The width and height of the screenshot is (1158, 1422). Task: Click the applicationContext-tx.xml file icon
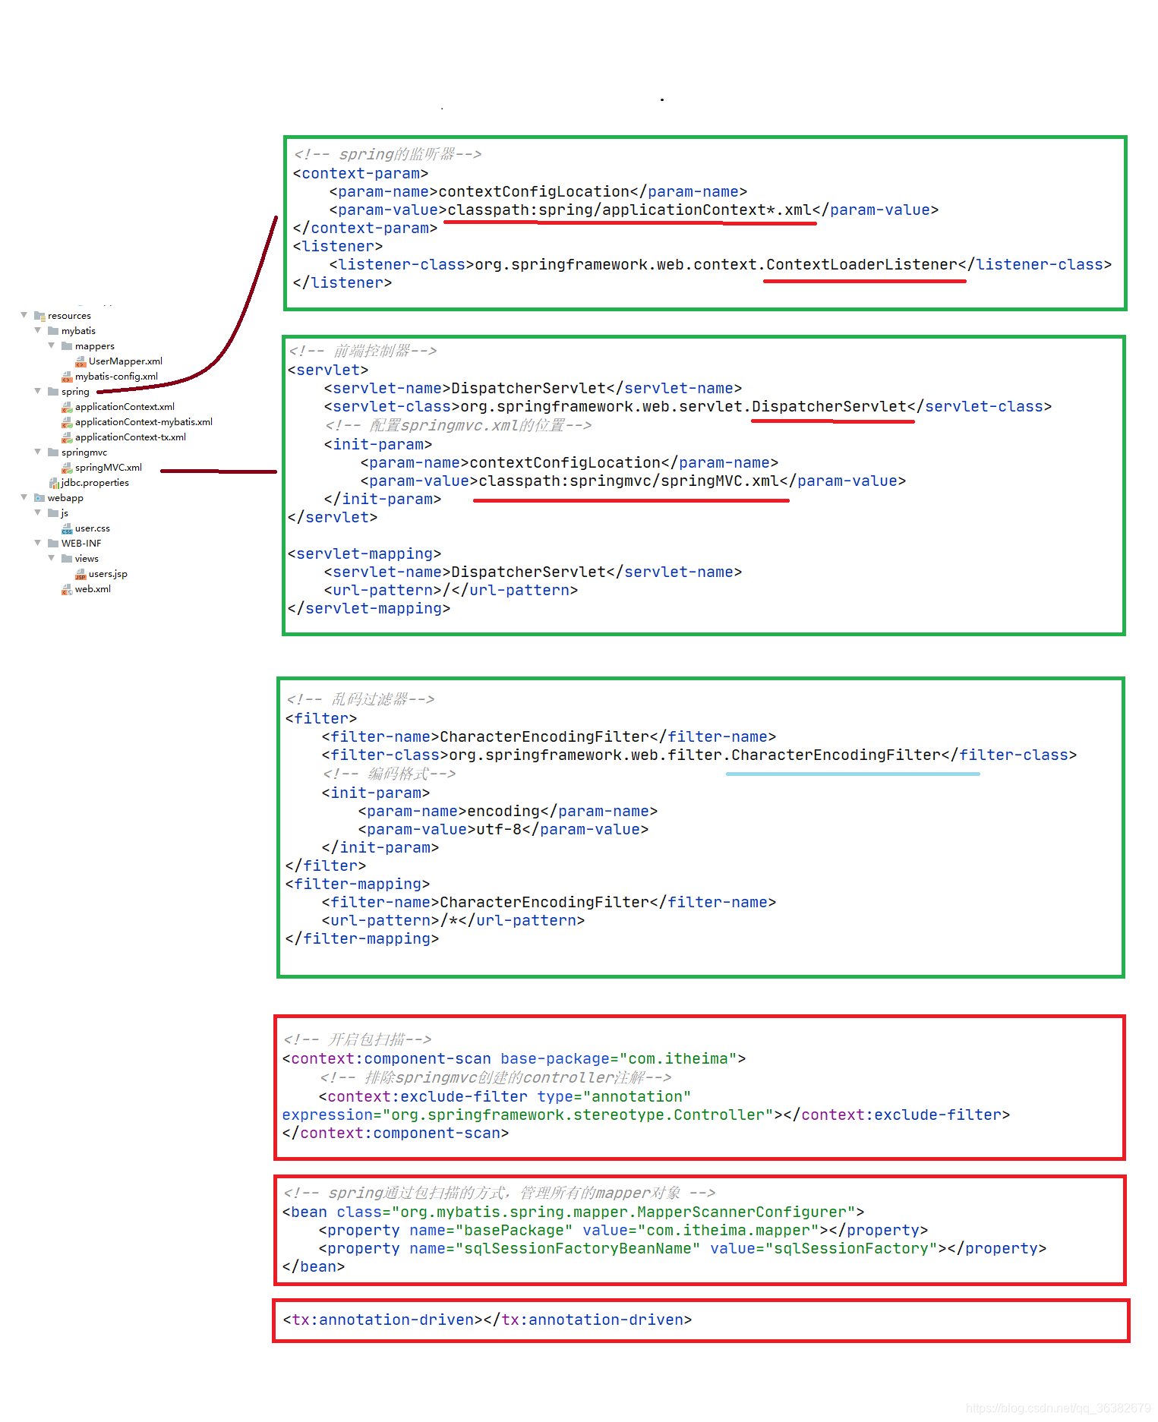(x=67, y=437)
